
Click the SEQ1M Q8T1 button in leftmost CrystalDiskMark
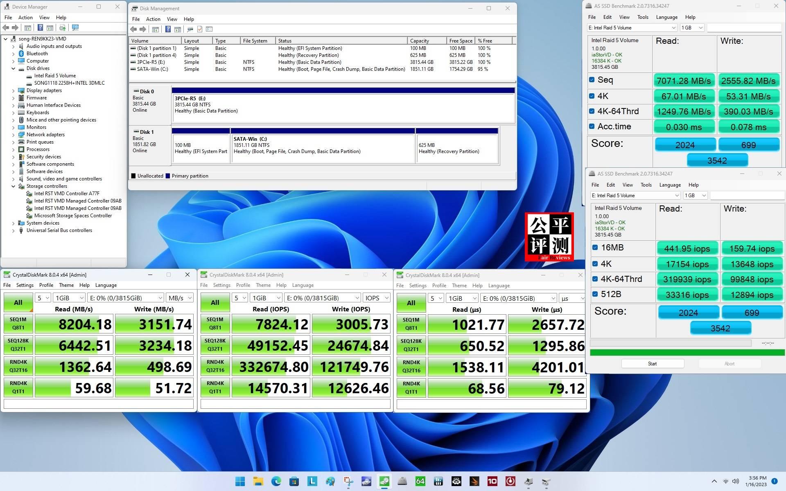click(18, 324)
